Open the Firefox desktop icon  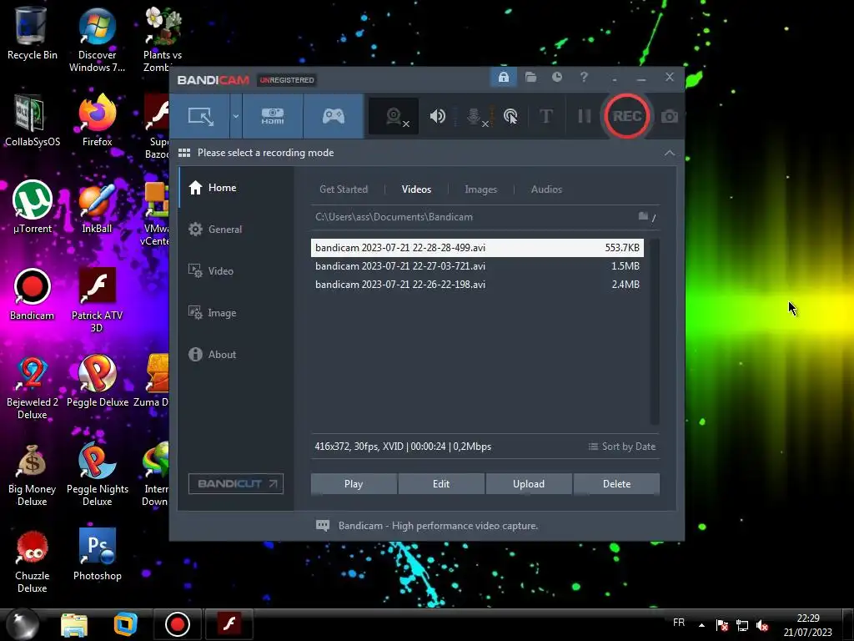click(x=97, y=121)
